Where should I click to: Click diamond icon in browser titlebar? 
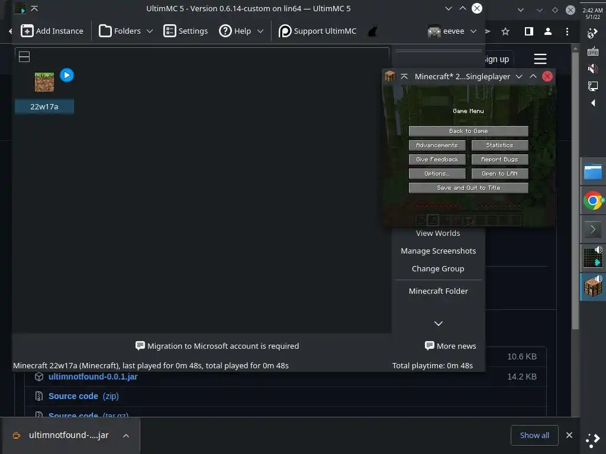(x=555, y=10)
